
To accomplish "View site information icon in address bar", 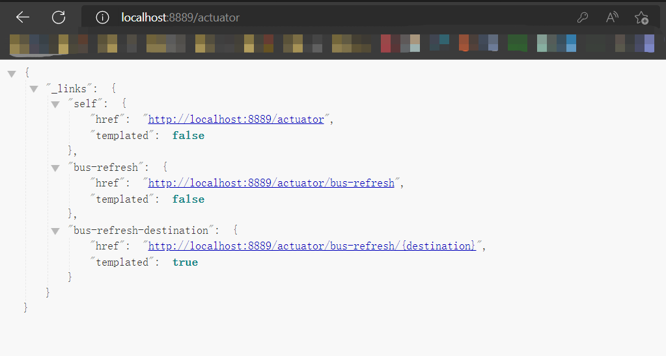I will (x=102, y=18).
